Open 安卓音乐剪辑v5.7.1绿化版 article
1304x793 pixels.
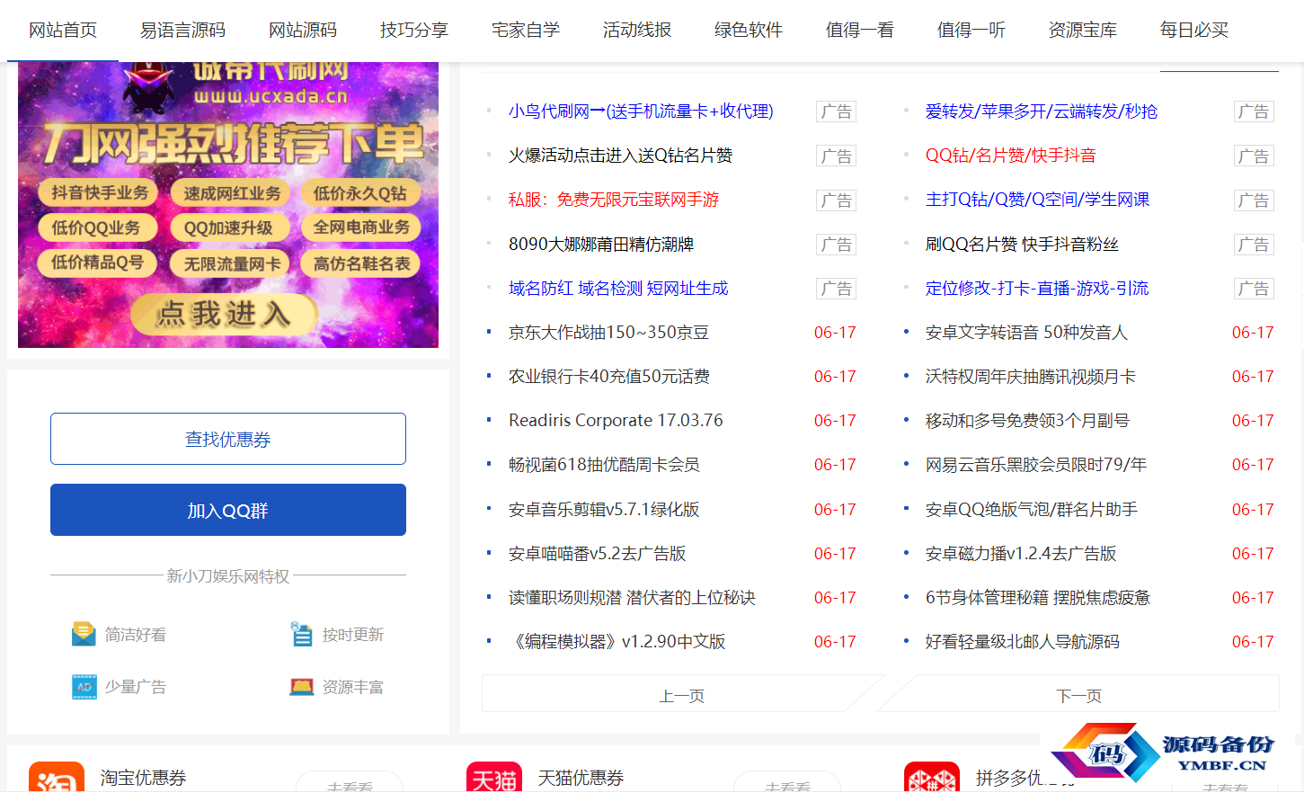pos(604,509)
